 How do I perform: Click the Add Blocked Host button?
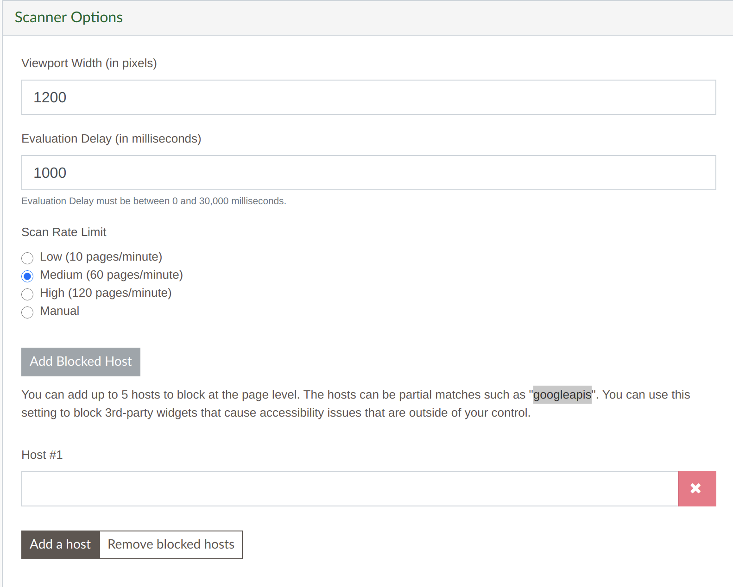[x=81, y=362]
